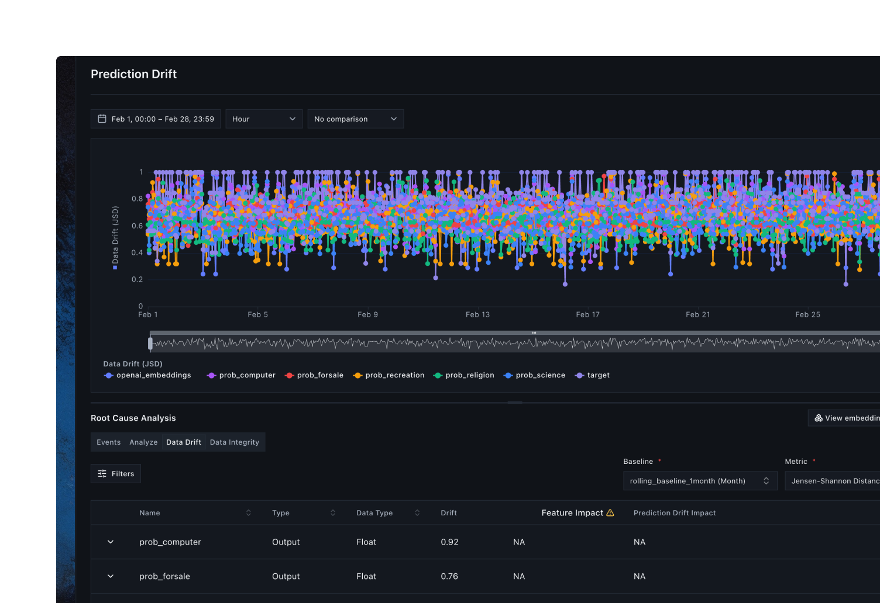Click the 0.92 drift value
This screenshot has width=880, height=603.
(449, 542)
